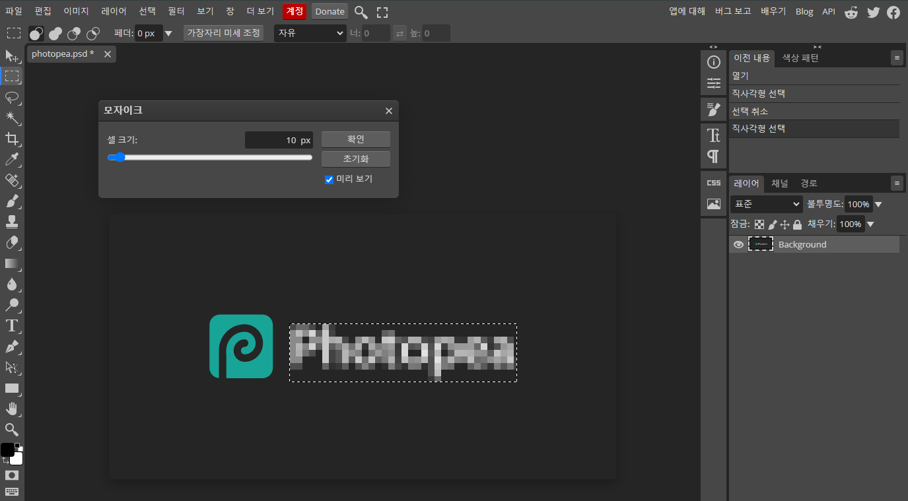Choose subtract from selection mode
Image resolution: width=908 pixels, height=501 pixels.
click(x=75, y=33)
